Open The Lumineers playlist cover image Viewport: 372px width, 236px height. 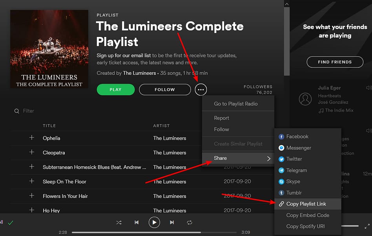point(49,49)
